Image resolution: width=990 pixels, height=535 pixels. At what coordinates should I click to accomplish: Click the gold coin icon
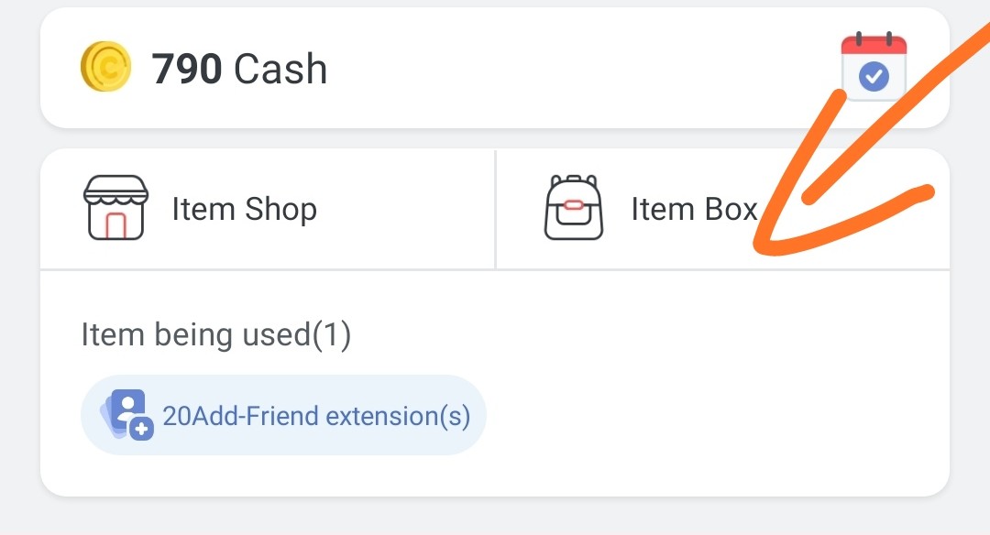(106, 69)
